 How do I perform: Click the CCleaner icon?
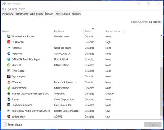tap(9, 82)
